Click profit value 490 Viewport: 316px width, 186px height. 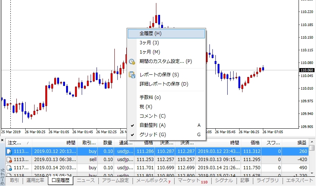(303, 168)
